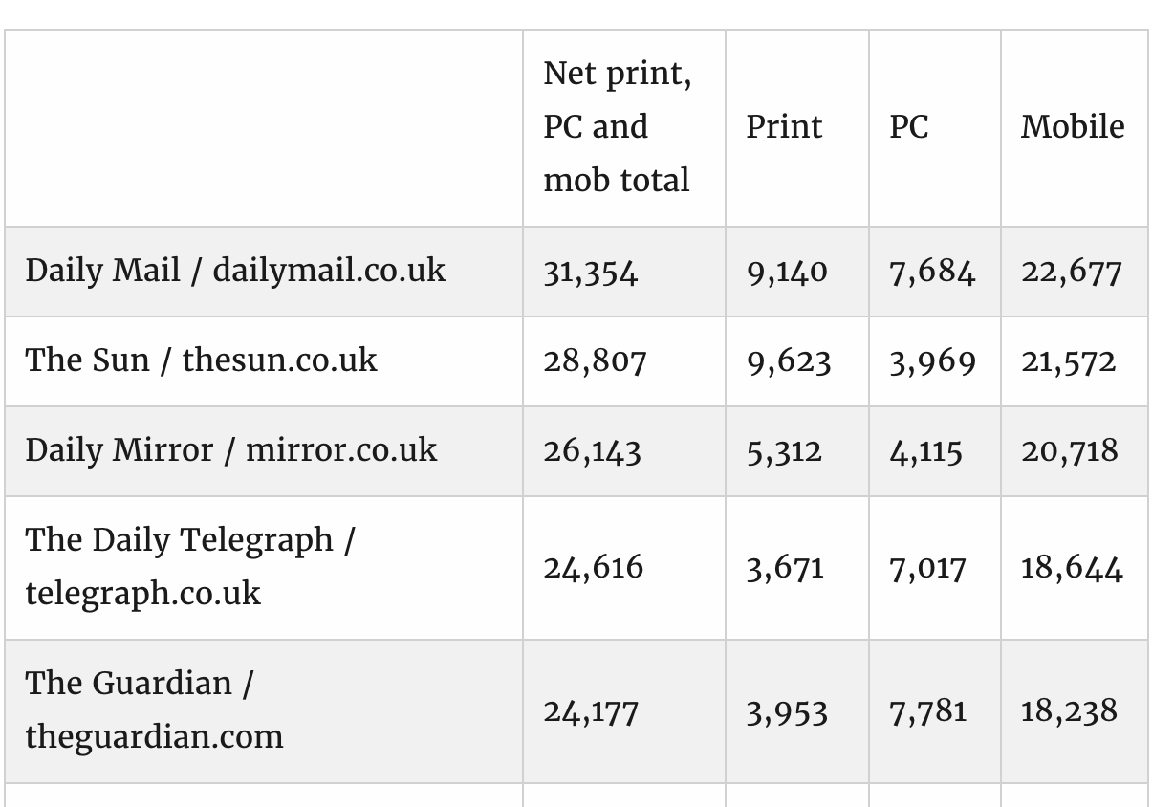The image size is (1174, 807).
Task: Select Daily Mail total value 31,354
Action: tap(590, 273)
